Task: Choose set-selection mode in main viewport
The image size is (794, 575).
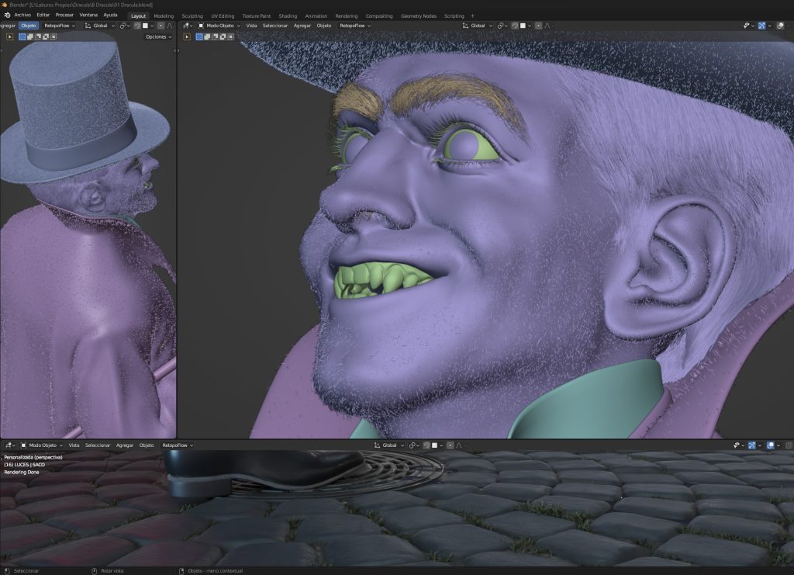Action: [199, 37]
